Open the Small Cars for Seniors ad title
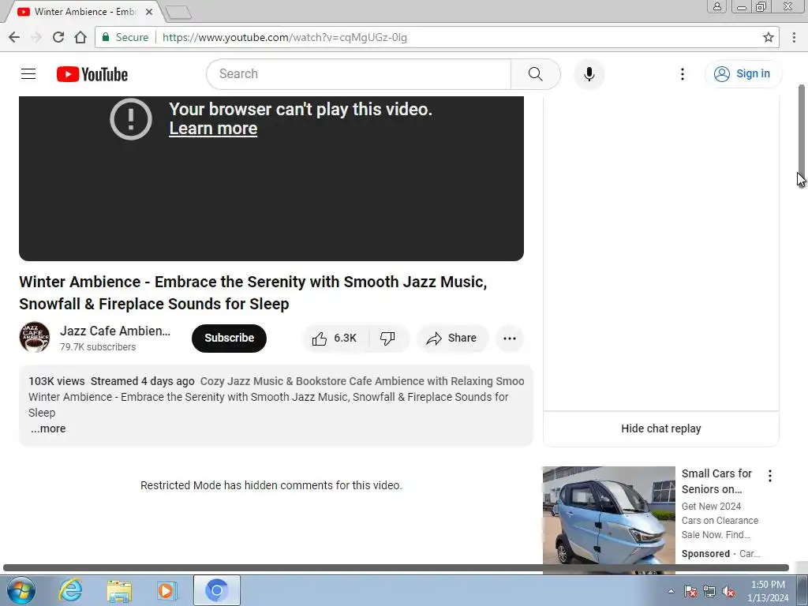The width and height of the screenshot is (808, 606). (716, 481)
